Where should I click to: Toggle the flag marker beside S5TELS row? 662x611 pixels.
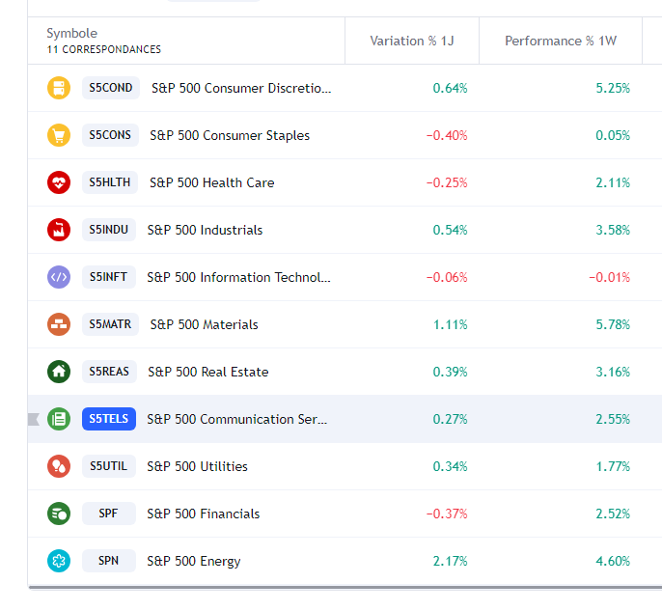(x=34, y=419)
